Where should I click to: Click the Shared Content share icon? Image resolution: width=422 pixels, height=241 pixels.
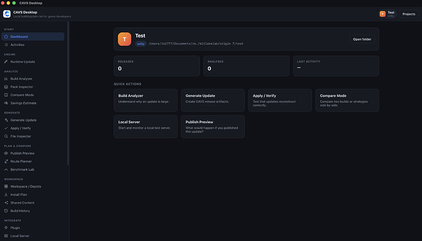[6, 202]
